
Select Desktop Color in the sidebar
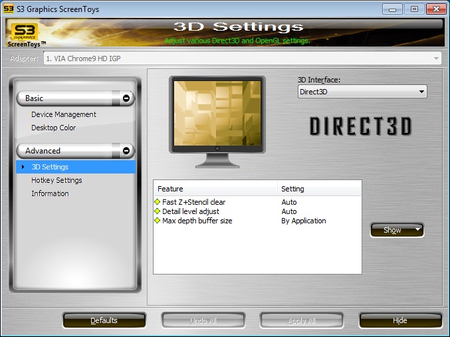pyautogui.click(x=54, y=128)
